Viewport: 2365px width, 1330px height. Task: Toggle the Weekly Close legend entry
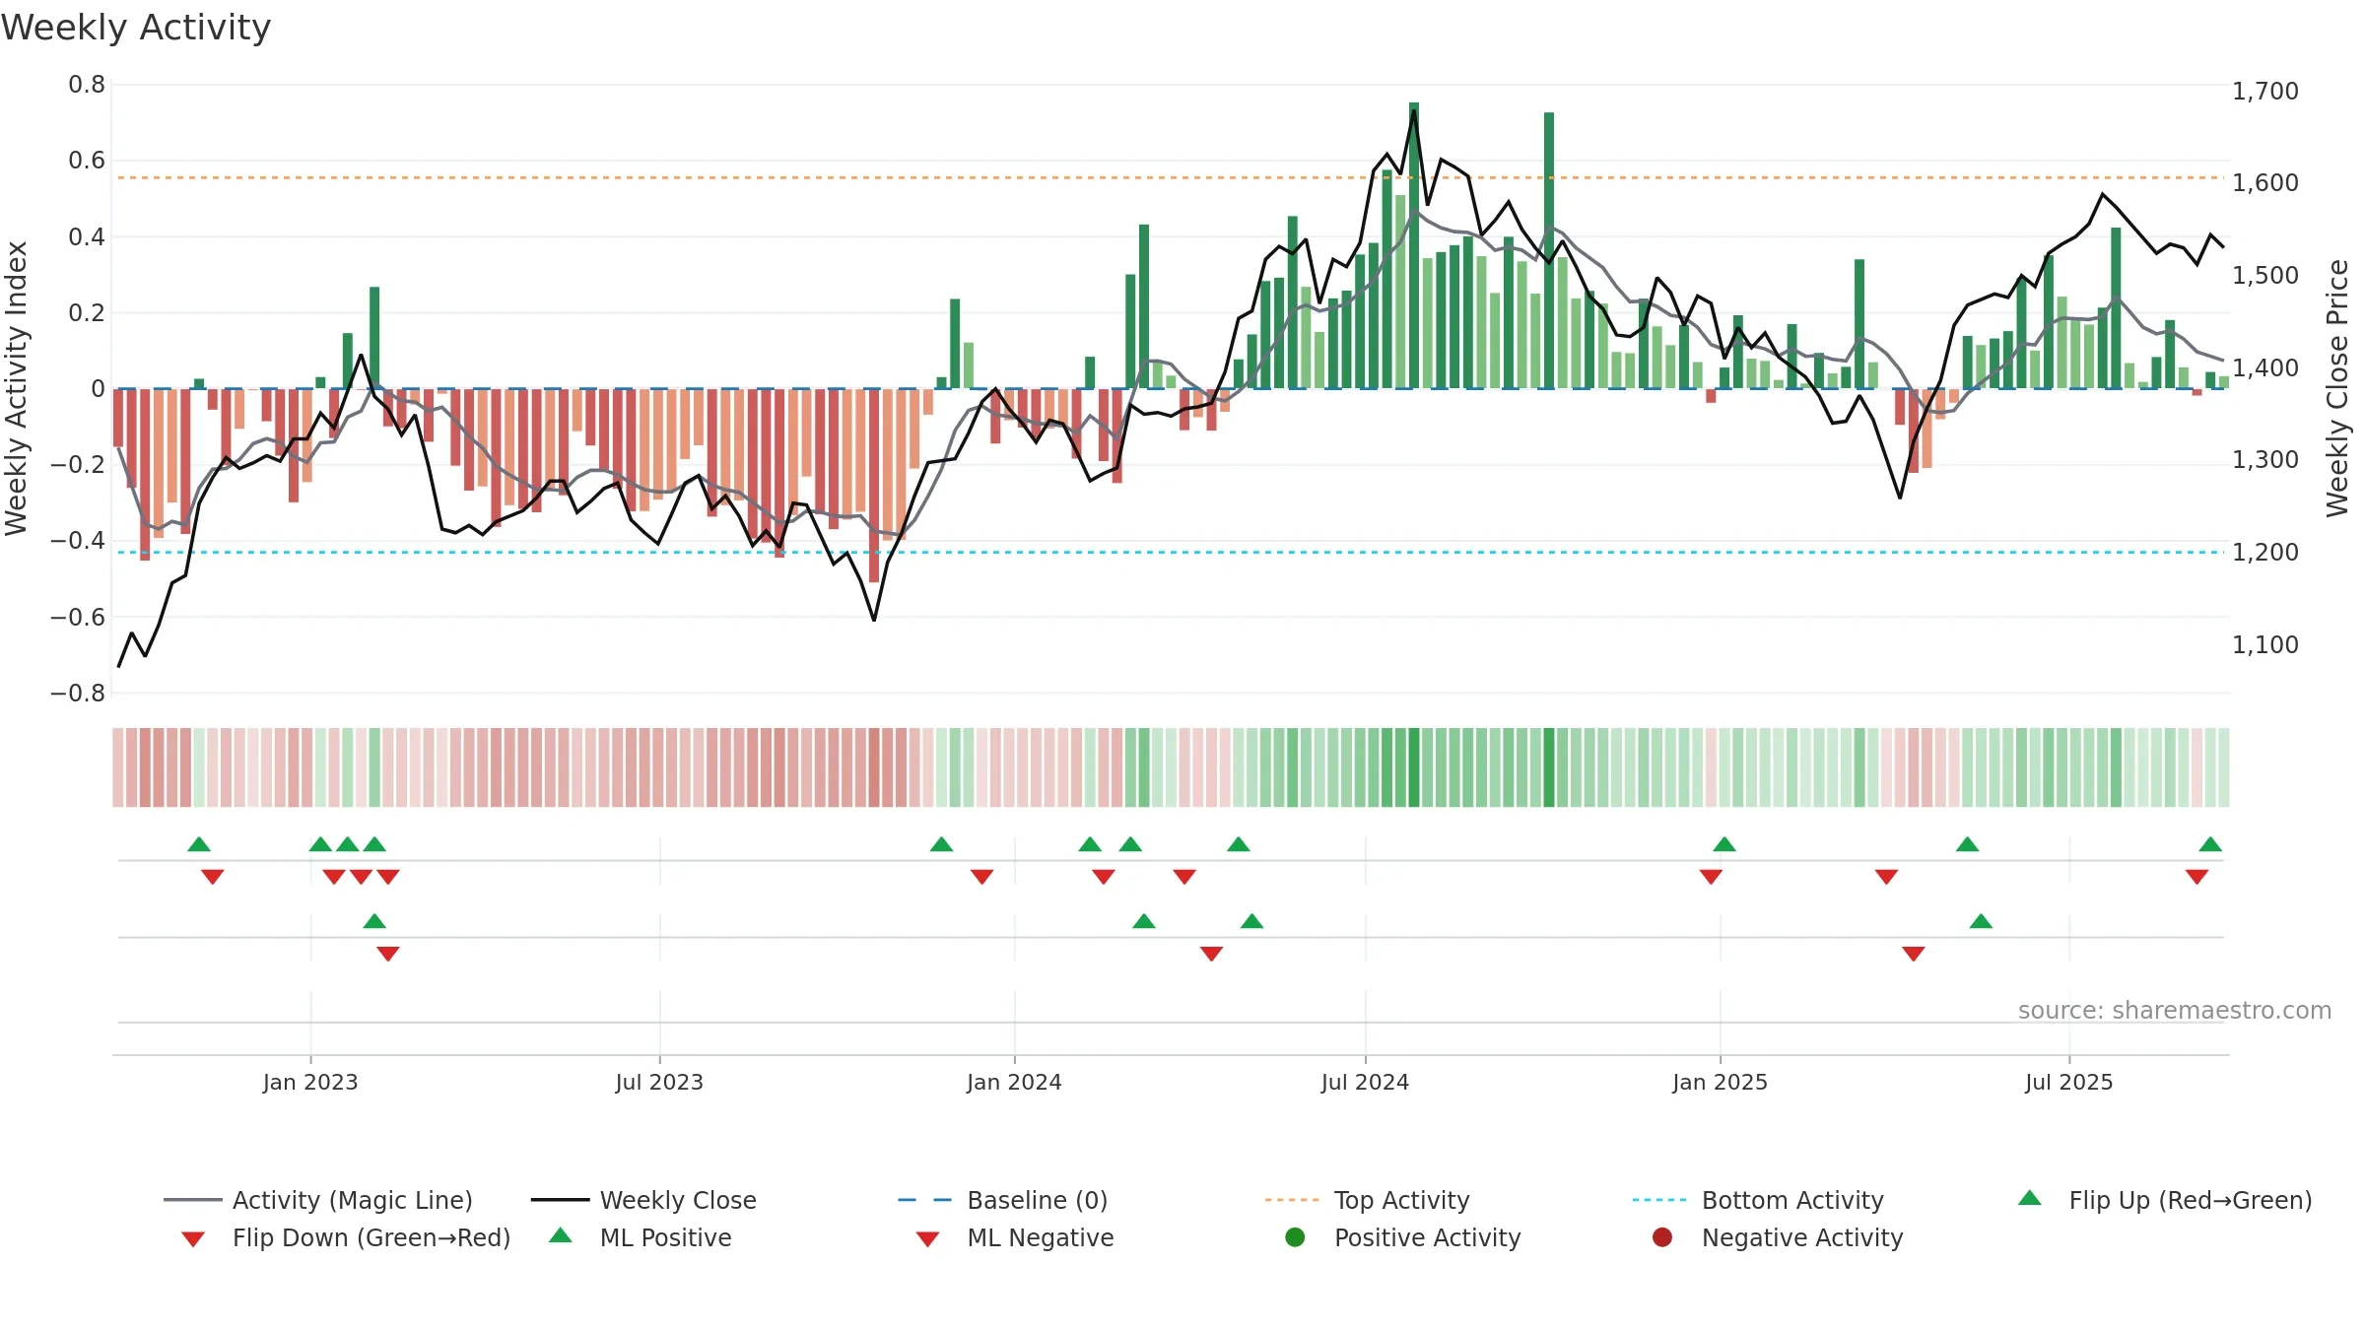(643, 1200)
